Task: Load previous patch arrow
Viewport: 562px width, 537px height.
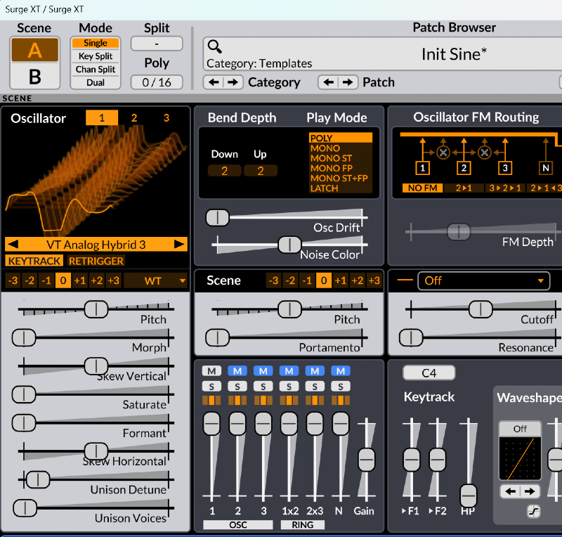Action: [x=328, y=82]
